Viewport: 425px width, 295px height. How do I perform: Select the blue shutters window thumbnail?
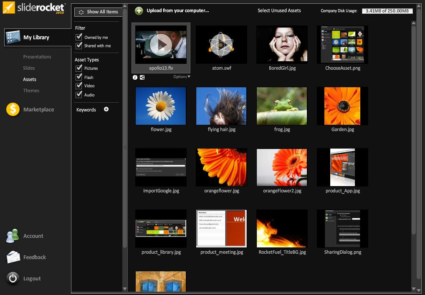[161, 282]
